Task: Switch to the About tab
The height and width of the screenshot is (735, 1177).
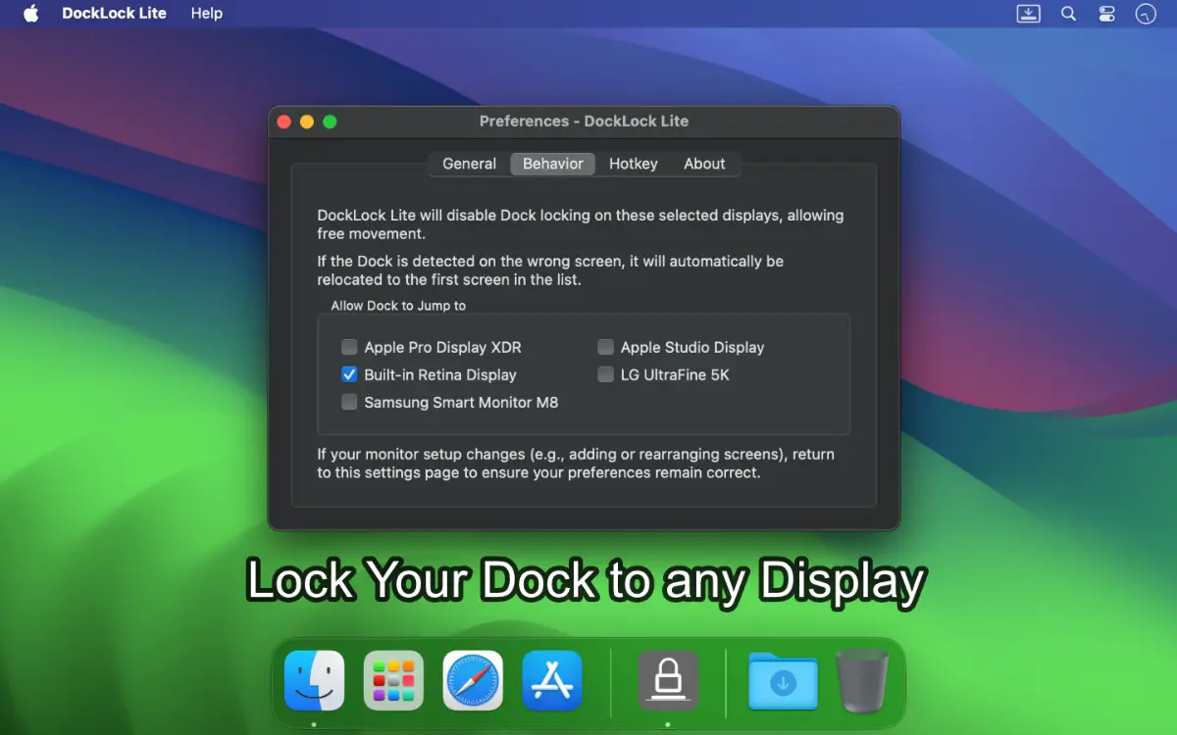Action: tap(704, 164)
